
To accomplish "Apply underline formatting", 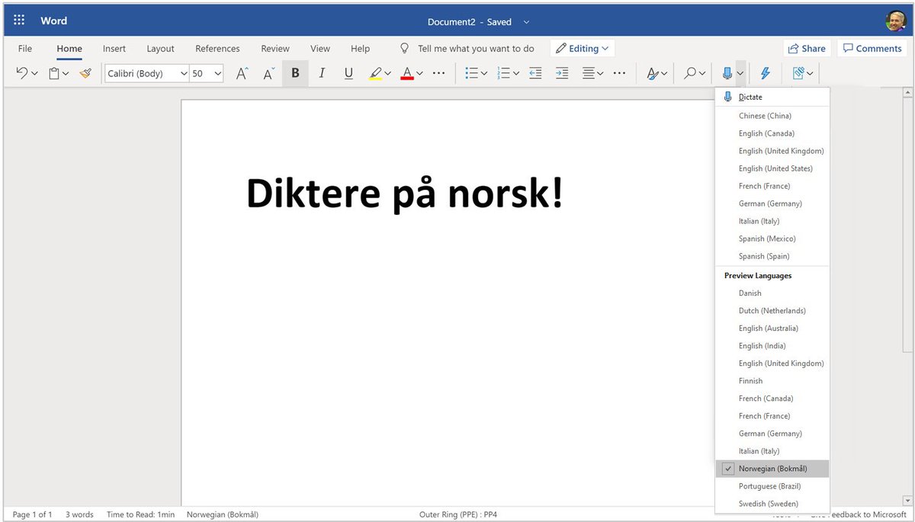I will (348, 72).
